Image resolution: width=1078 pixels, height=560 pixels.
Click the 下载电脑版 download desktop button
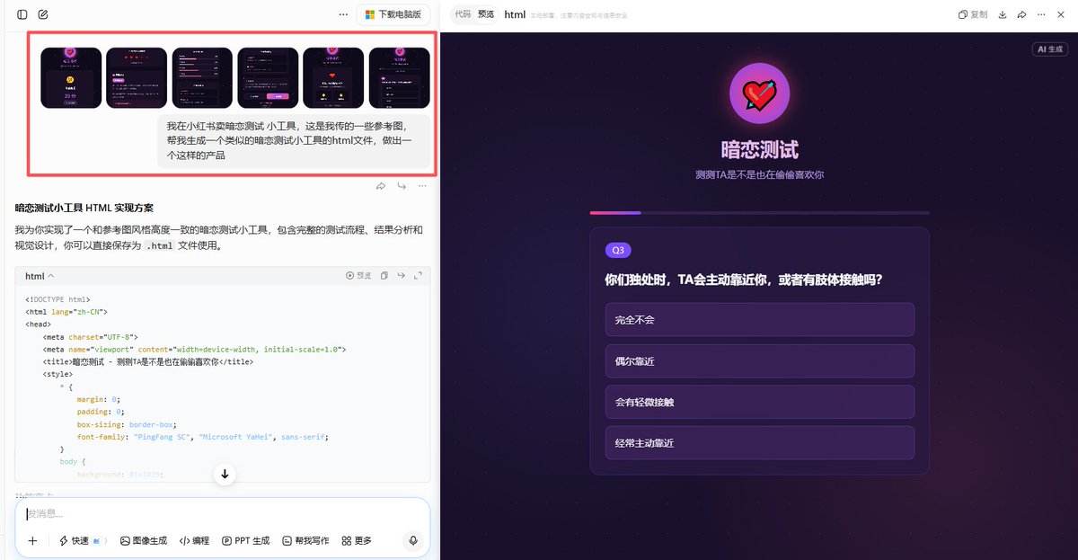[393, 14]
